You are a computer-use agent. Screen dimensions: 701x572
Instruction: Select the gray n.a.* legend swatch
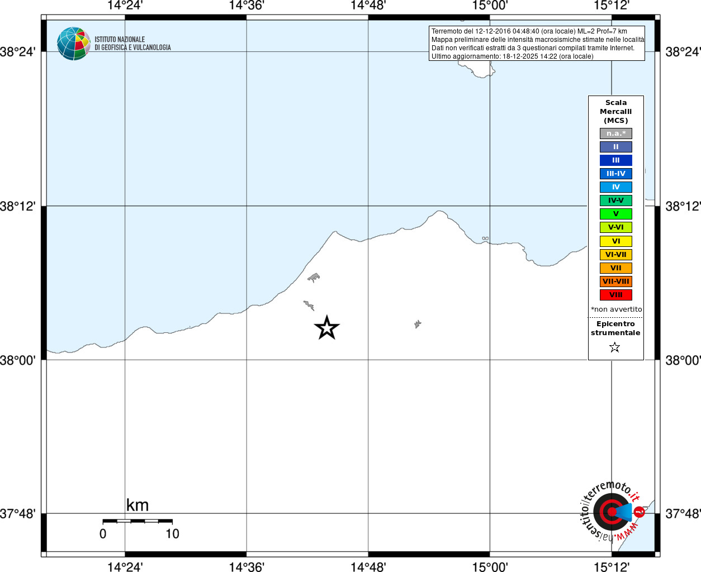[x=616, y=134]
